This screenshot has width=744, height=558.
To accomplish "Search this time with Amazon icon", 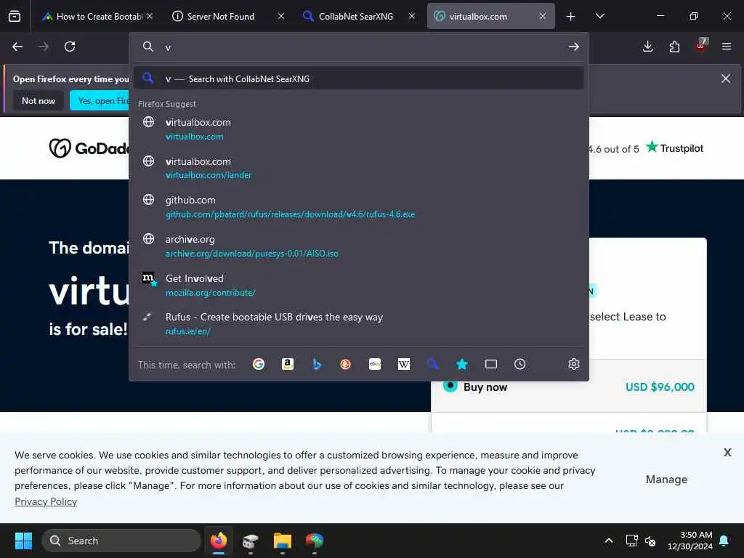I will [x=288, y=364].
